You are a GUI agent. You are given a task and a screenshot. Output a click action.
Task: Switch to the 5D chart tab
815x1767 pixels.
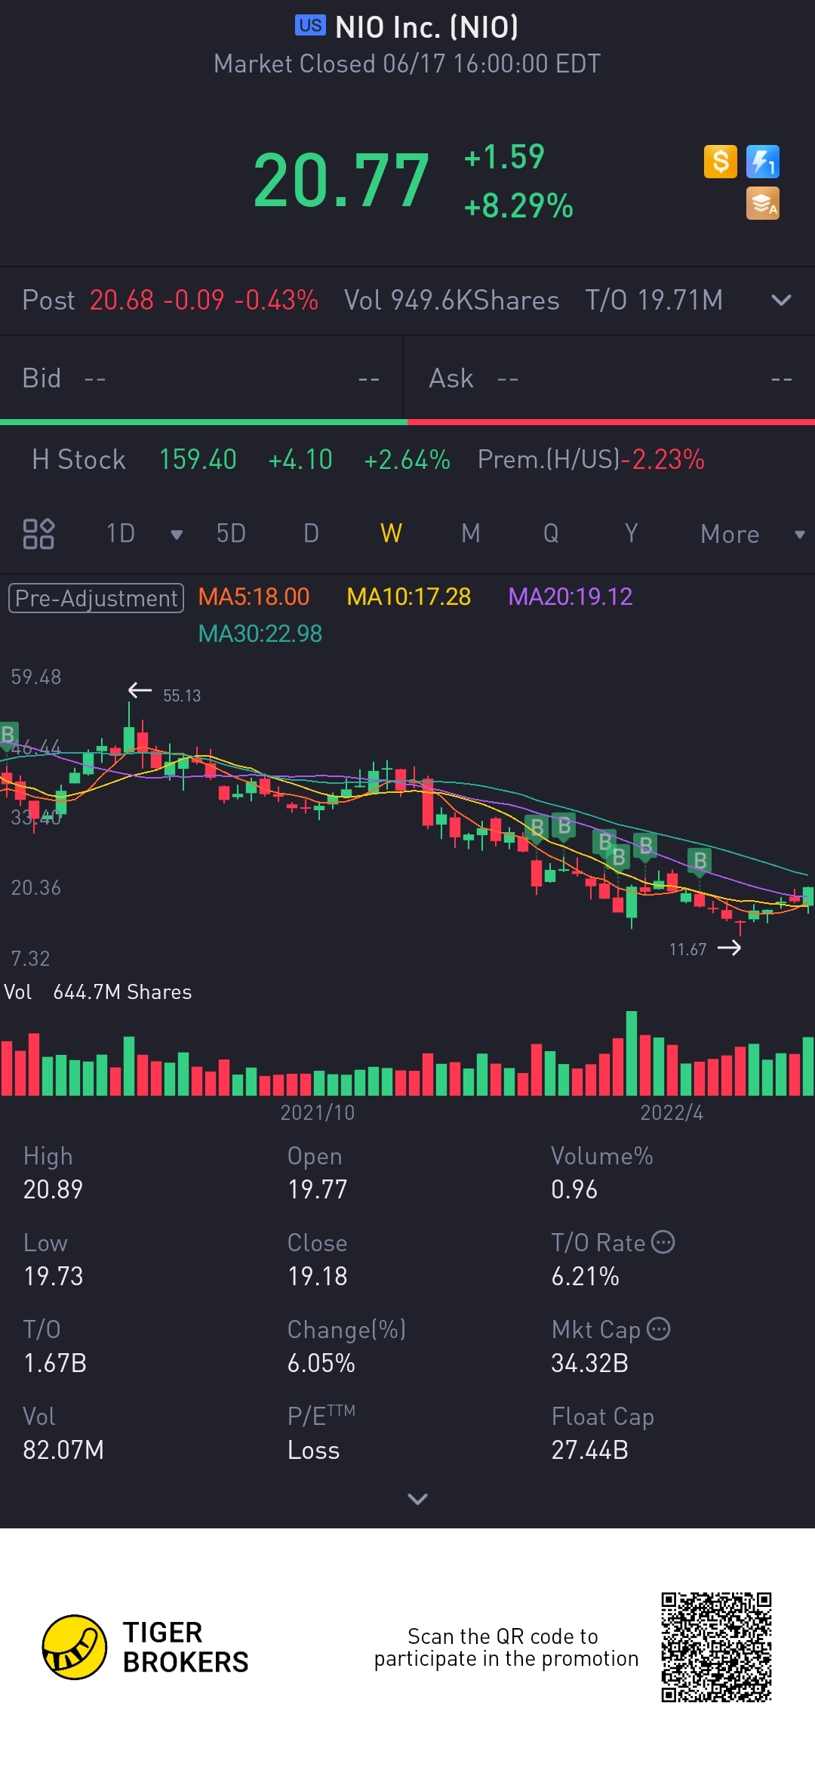231,534
